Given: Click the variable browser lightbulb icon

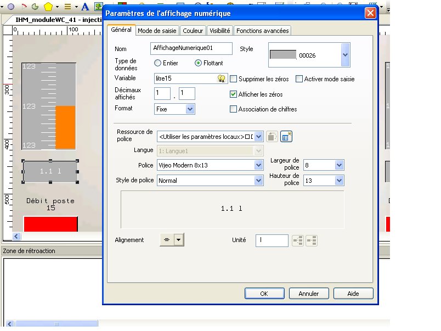Looking at the screenshot, I should coord(222,78).
